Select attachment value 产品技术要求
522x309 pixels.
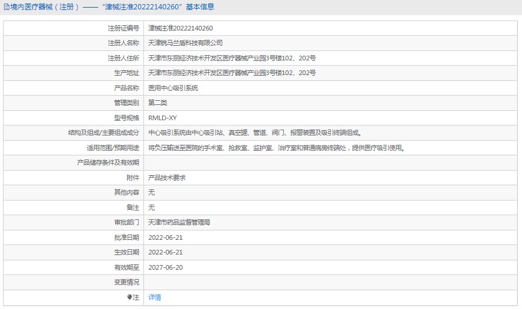pyautogui.click(x=167, y=178)
